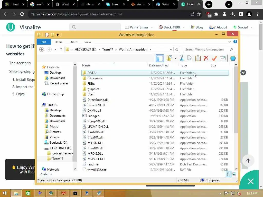Select the Landgen application file
Screen dimensions: 263x197
(155, 116)
